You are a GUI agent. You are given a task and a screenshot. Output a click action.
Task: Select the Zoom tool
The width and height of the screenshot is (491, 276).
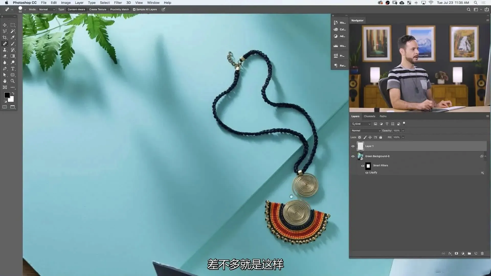coord(13,81)
